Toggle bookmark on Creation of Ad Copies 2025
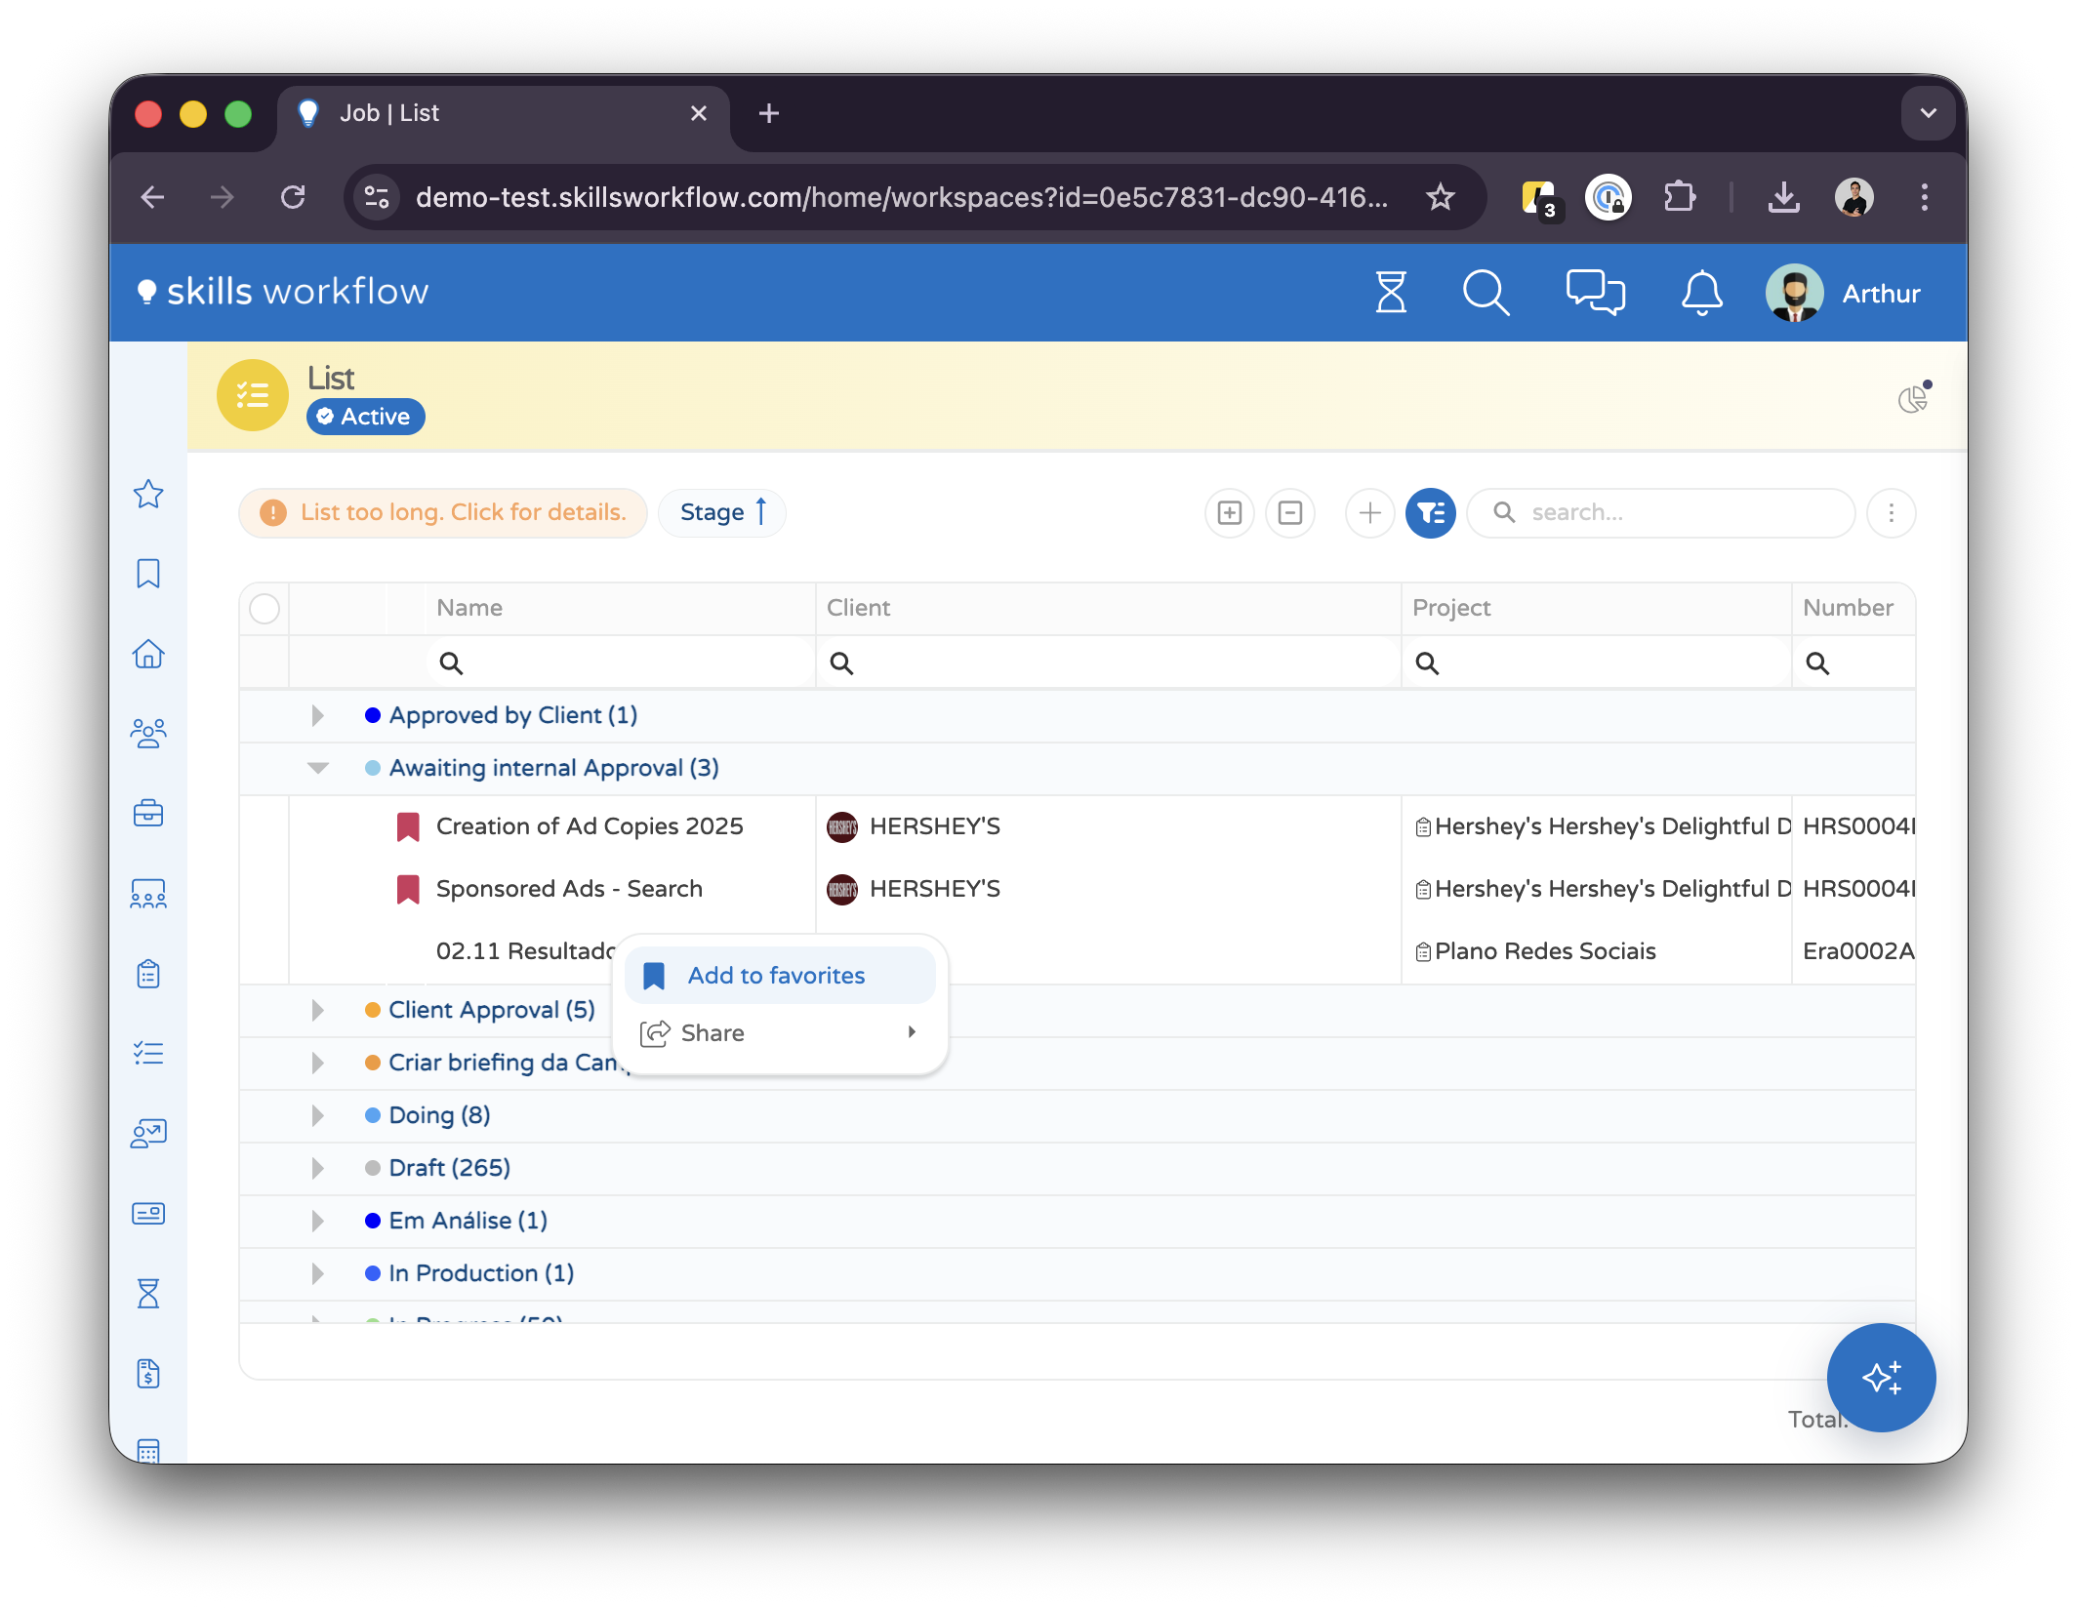 pyautogui.click(x=408, y=826)
